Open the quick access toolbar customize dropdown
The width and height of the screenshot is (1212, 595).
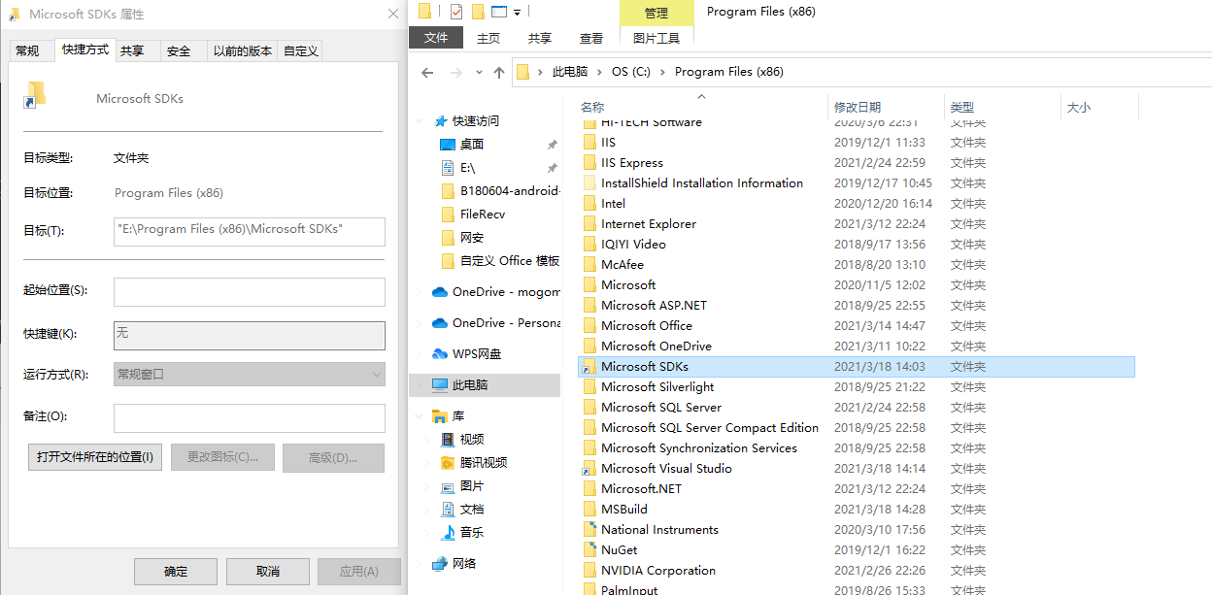pyautogui.click(x=518, y=12)
